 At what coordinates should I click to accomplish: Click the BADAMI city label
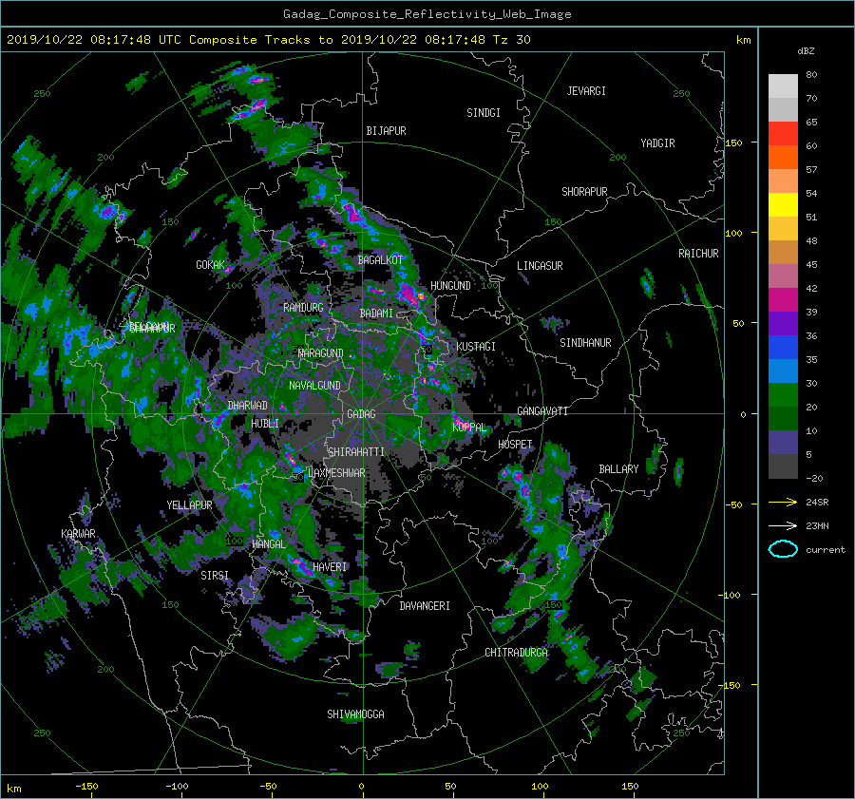click(376, 314)
